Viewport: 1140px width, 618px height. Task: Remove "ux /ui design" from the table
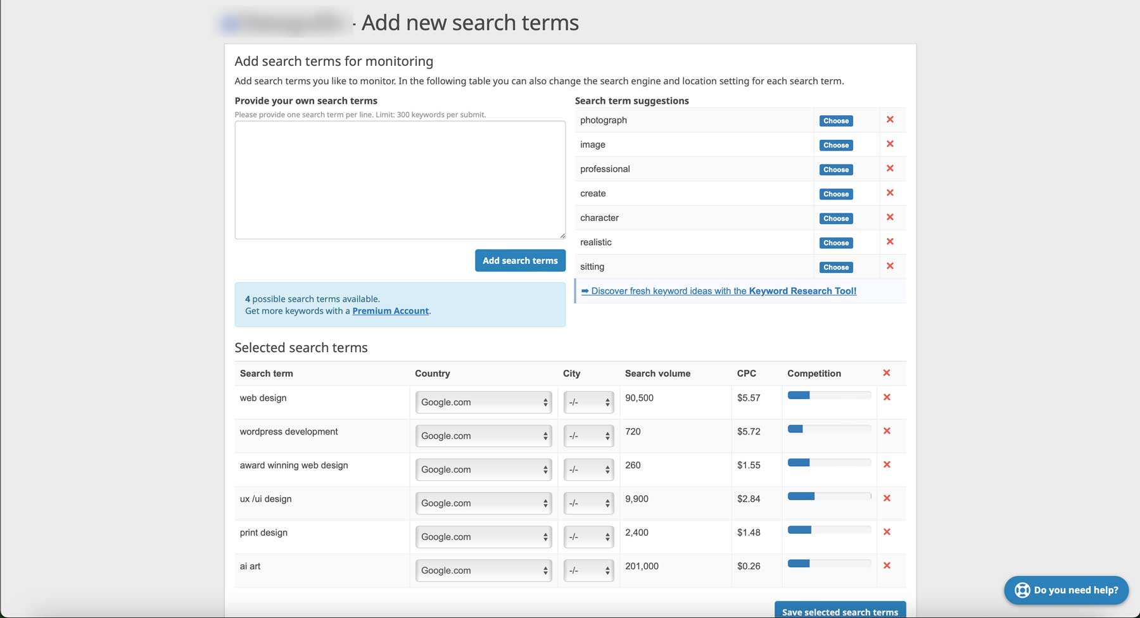[x=887, y=498]
